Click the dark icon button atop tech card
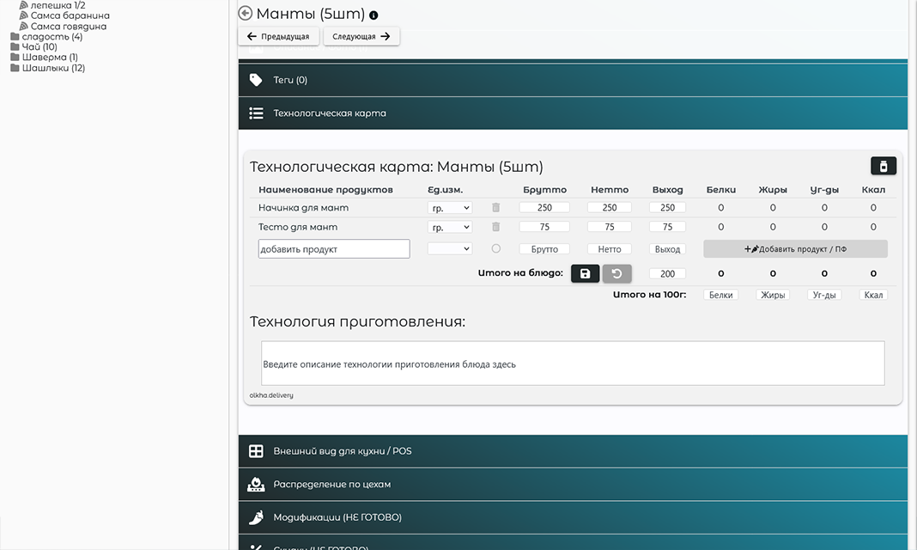The height and width of the screenshot is (550, 917). pyautogui.click(x=883, y=166)
